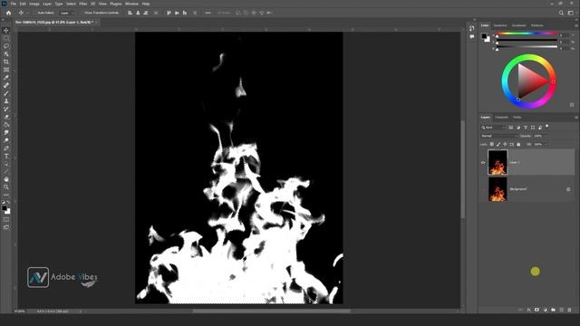580x326 pixels.
Task: Select the Horizontal Type tool
Action: coord(6,156)
